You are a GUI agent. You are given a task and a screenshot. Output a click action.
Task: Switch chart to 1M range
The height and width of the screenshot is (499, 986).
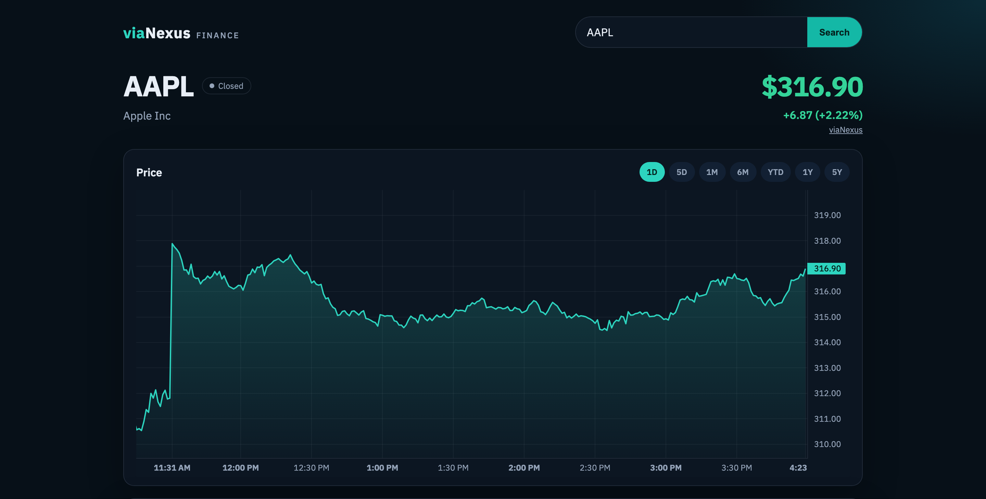click(712, 172)
